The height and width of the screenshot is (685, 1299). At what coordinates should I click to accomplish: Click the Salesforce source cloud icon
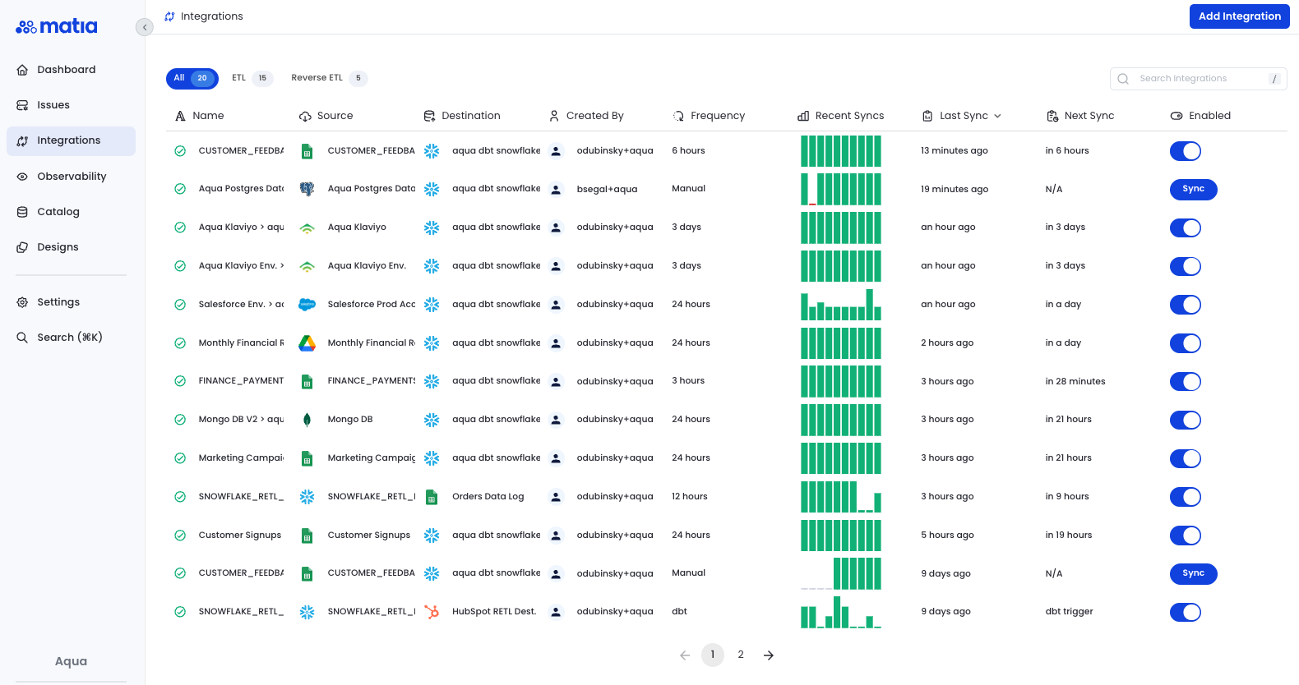(307, 305)
